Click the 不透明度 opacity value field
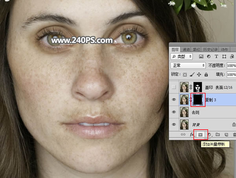The height and width of the screenshot is (178, 236). point(231,66)
